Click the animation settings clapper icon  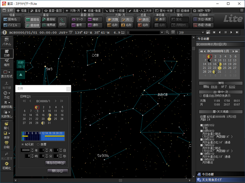[208, 32]
